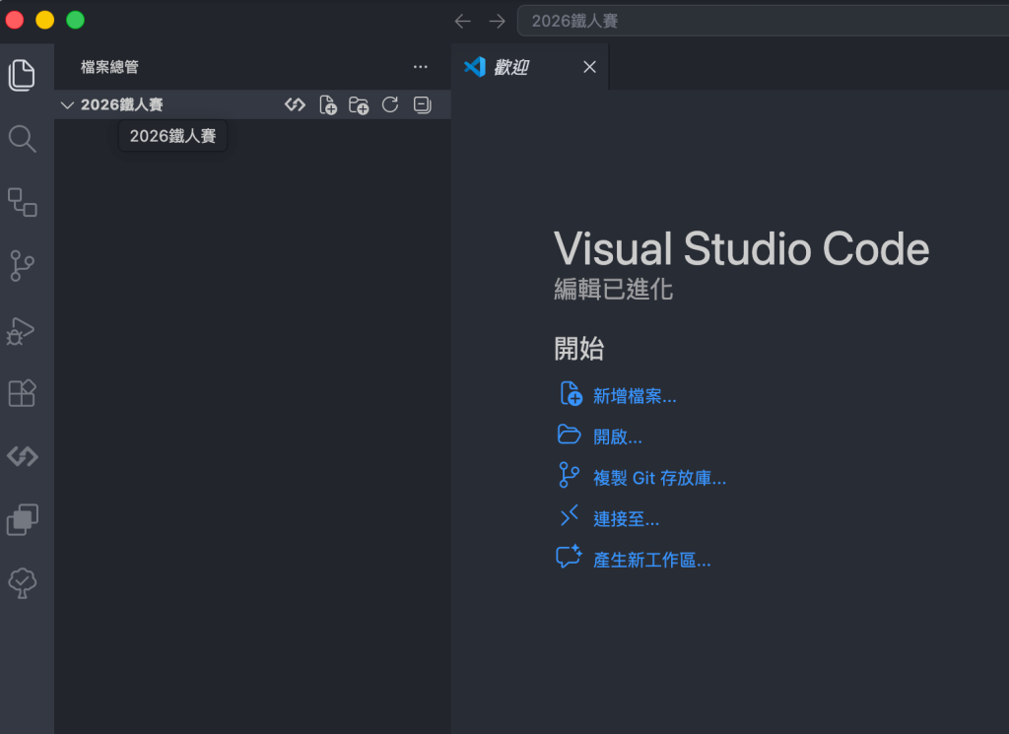Click the VS Code logo on 歡迎 tab
Viewport: 1009px width, 734px height.
[475, 67]
